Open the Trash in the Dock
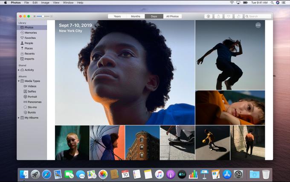The width and height of the screenshot is (290, 182). [x=266, y=174]
